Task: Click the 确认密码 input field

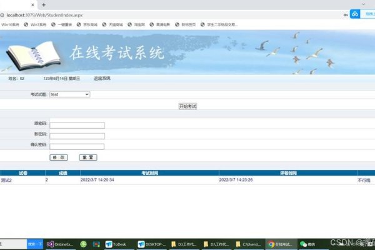Action: point(77,147)
